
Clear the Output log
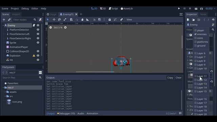click(179, 78)
